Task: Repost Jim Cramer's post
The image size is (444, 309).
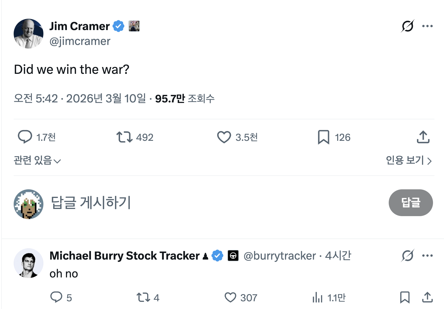Action: [124, 137]
